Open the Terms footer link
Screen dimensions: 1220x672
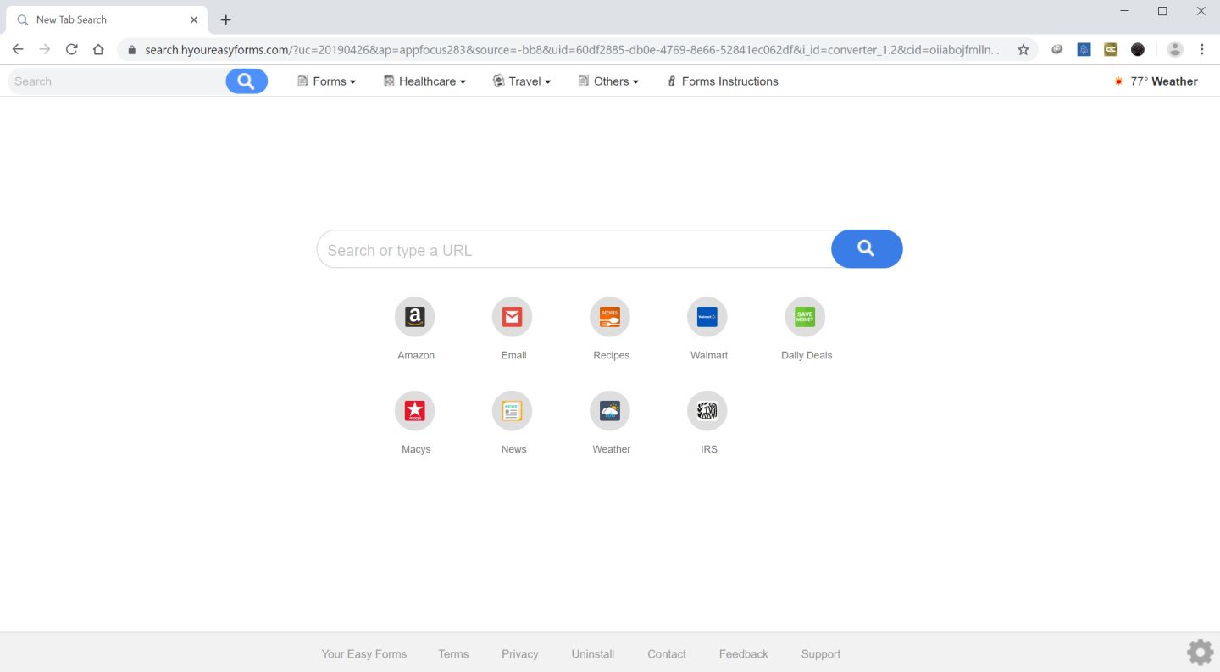click(453, 654)
